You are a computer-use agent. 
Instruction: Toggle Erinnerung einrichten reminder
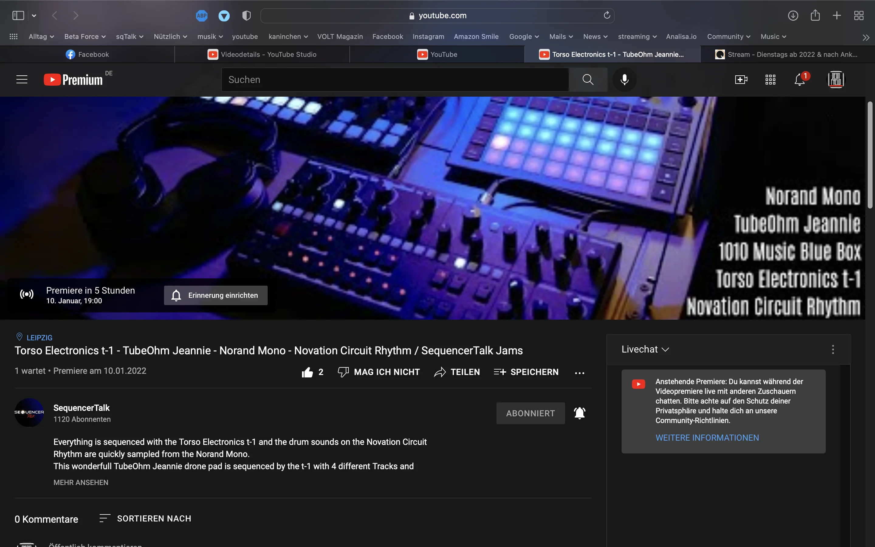[216, 295]
